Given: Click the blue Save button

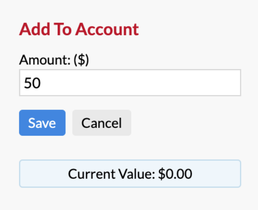Looking at the screenshot, I should (x=42, y=123).
